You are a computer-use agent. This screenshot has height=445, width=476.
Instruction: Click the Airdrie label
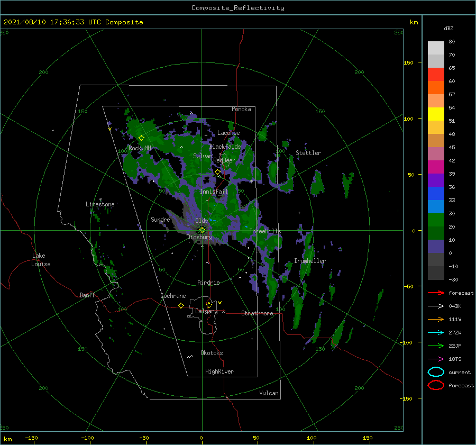208,283
